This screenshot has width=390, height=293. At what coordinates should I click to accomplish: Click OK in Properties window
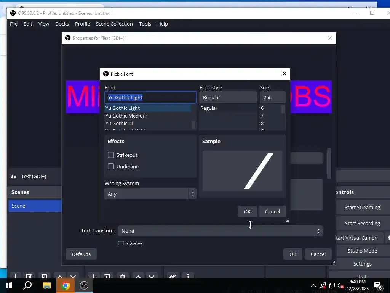pos(293,254)
